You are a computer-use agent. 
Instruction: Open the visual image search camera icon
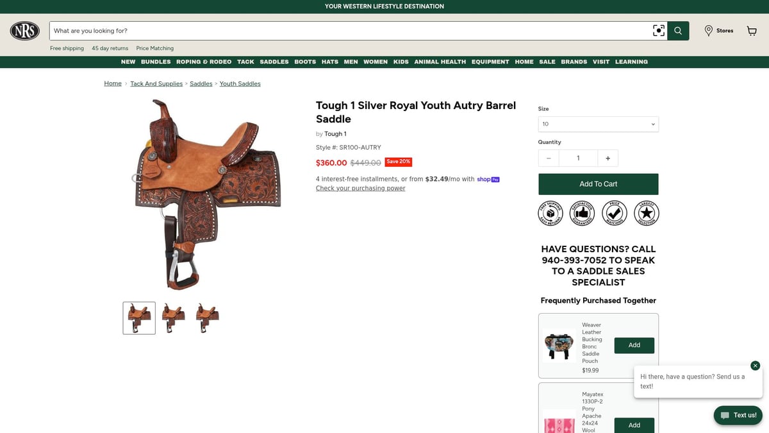coord(658,31)
